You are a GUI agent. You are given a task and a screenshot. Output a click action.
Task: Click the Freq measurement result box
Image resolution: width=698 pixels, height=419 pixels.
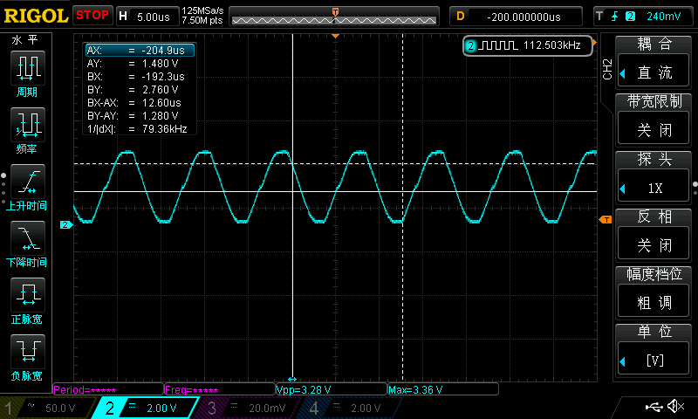pos(220,389)
